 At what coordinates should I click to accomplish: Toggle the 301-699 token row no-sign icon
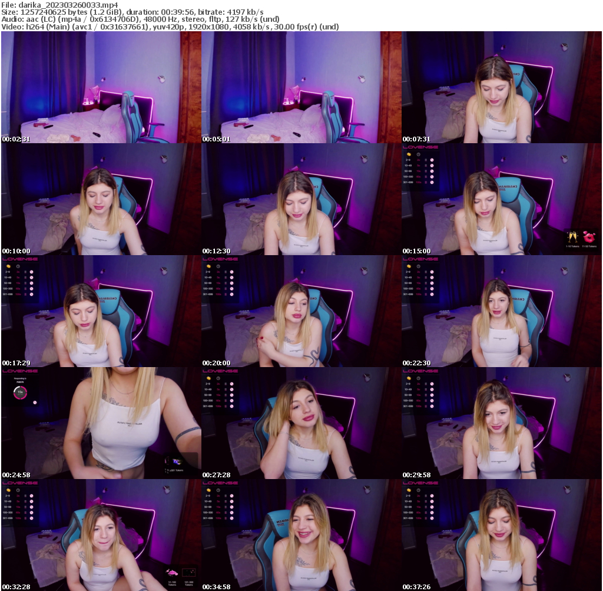click(x=432, y=182)
